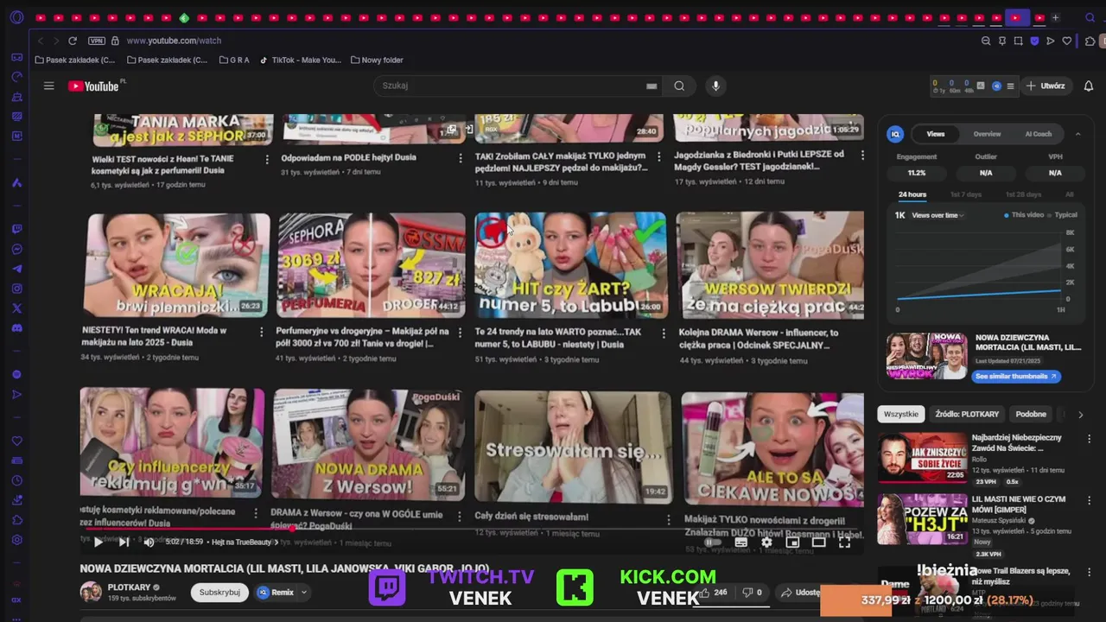The image size is (1106, 622).
Task: Play the video with the play button
Action: (x=98, y=542)
